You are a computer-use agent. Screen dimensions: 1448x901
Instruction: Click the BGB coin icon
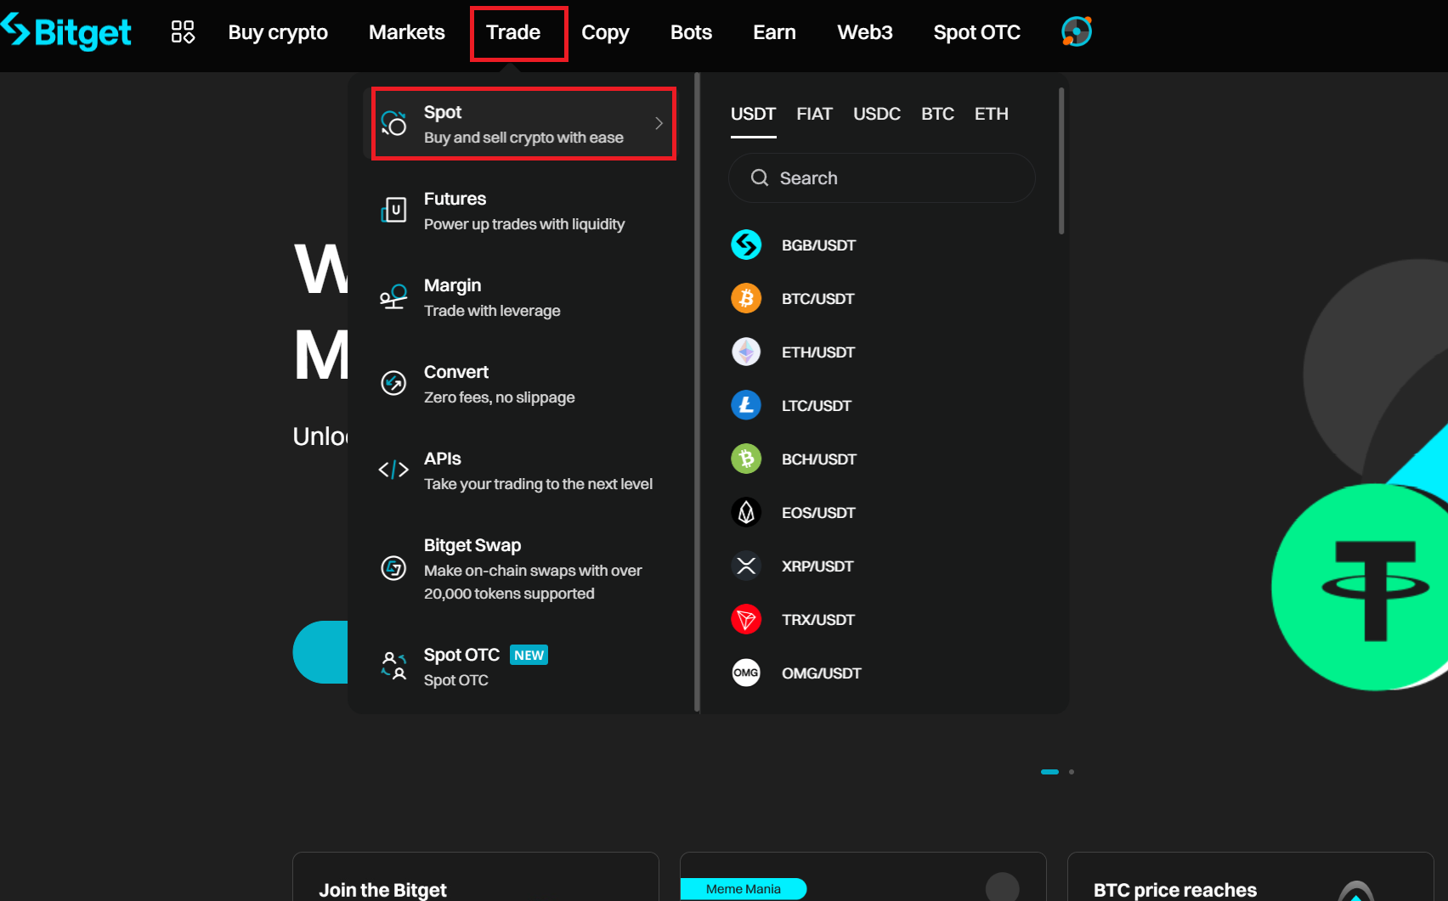[746, 245]
